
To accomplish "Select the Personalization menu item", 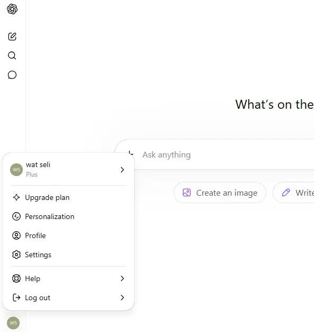I will click(x=68, y=216).
